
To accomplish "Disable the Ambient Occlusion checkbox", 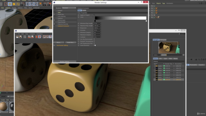I will click(x=54, y=26).
